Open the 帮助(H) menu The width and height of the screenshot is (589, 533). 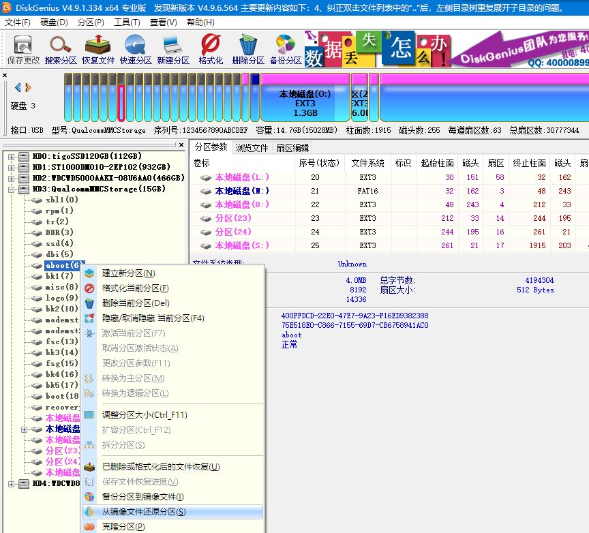[200, 22]
